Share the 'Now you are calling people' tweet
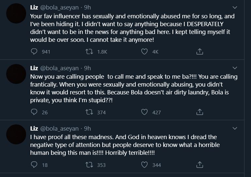251x177 pixels. click(200, 112)
